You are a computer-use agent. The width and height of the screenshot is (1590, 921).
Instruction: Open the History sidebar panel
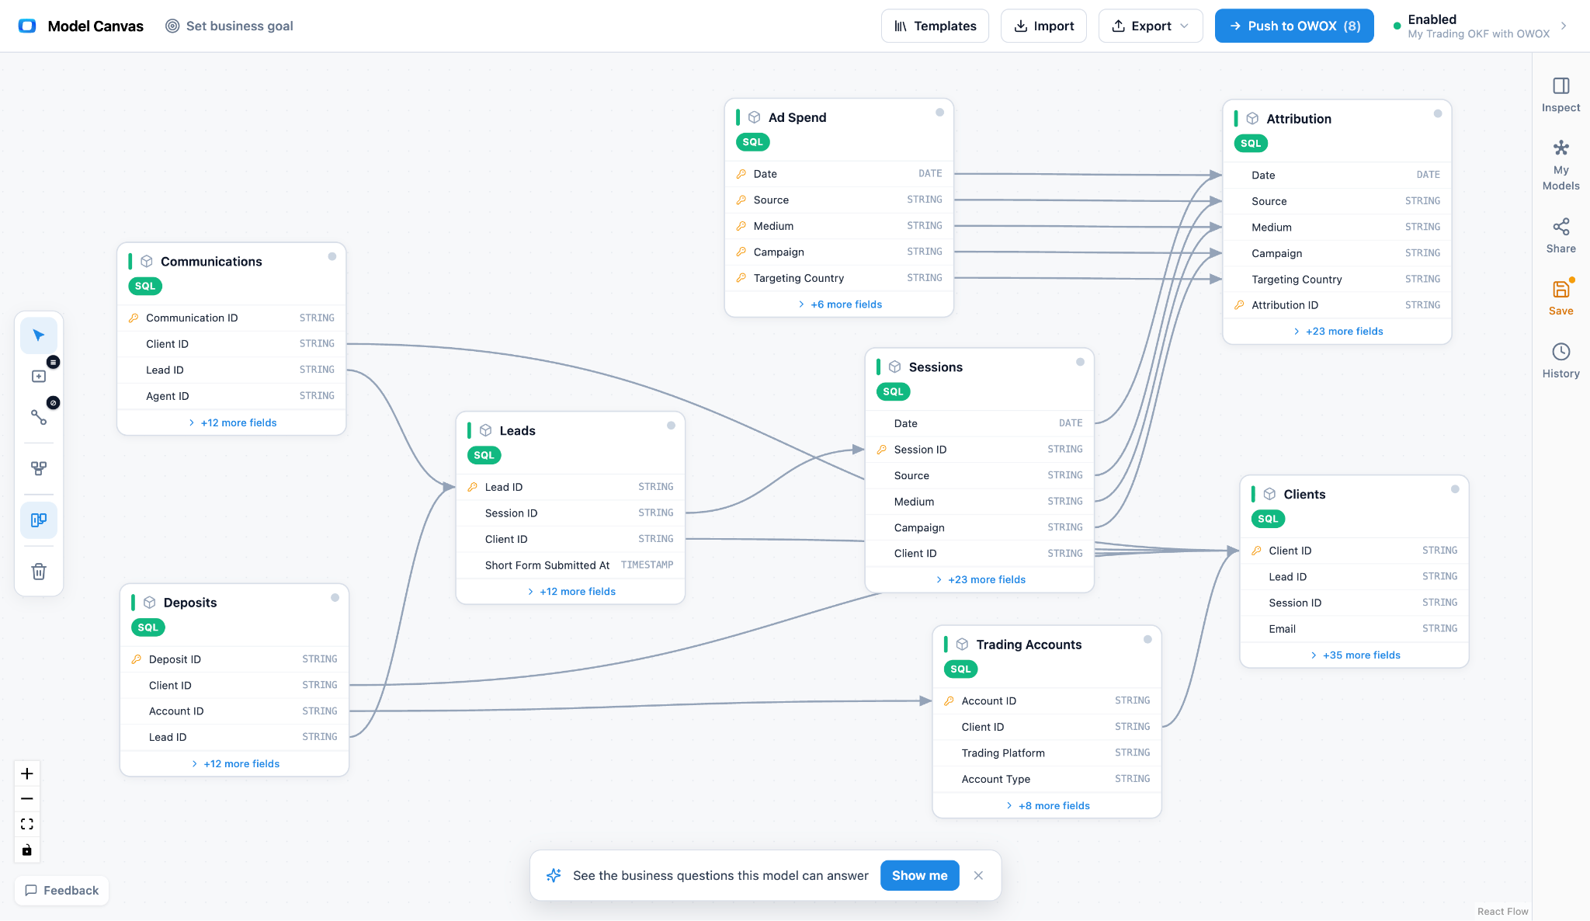point(1560,360)
